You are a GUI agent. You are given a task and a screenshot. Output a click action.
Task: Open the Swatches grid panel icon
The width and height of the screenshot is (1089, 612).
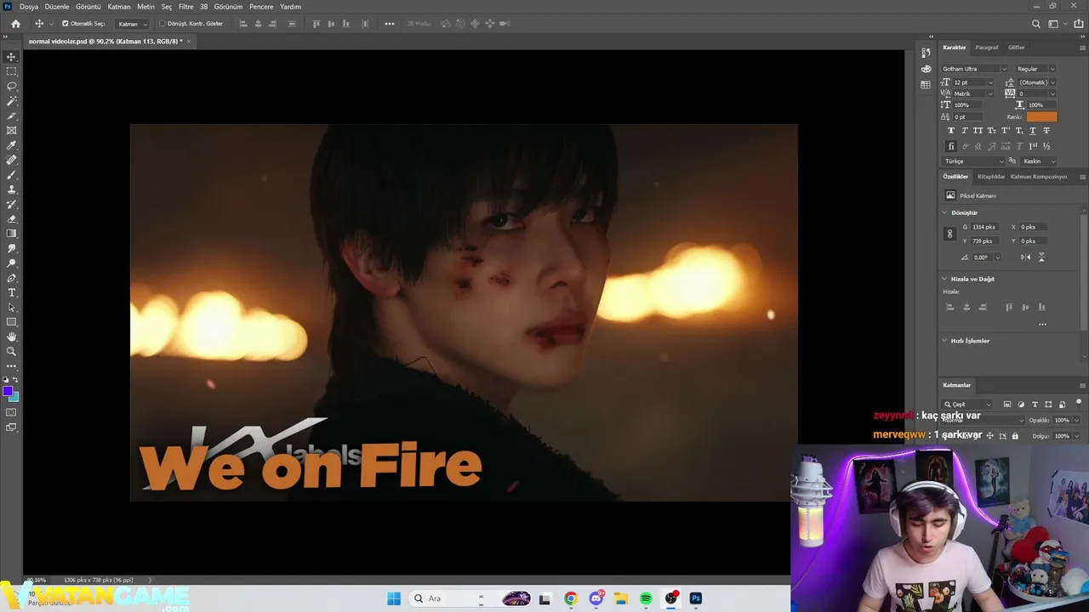(x=926, y=85)
